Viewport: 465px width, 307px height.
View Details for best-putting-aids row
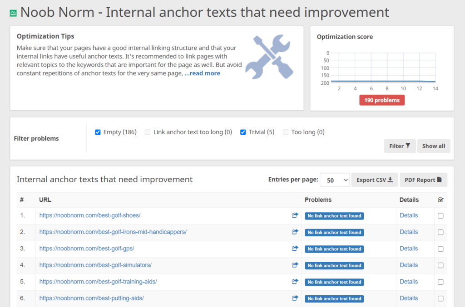click(409, 298)
